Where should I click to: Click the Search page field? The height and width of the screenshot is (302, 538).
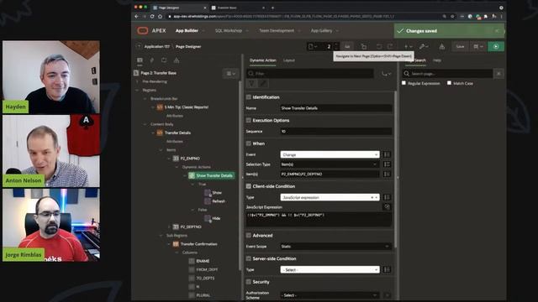pyautogui.click(x=448, y=74)
